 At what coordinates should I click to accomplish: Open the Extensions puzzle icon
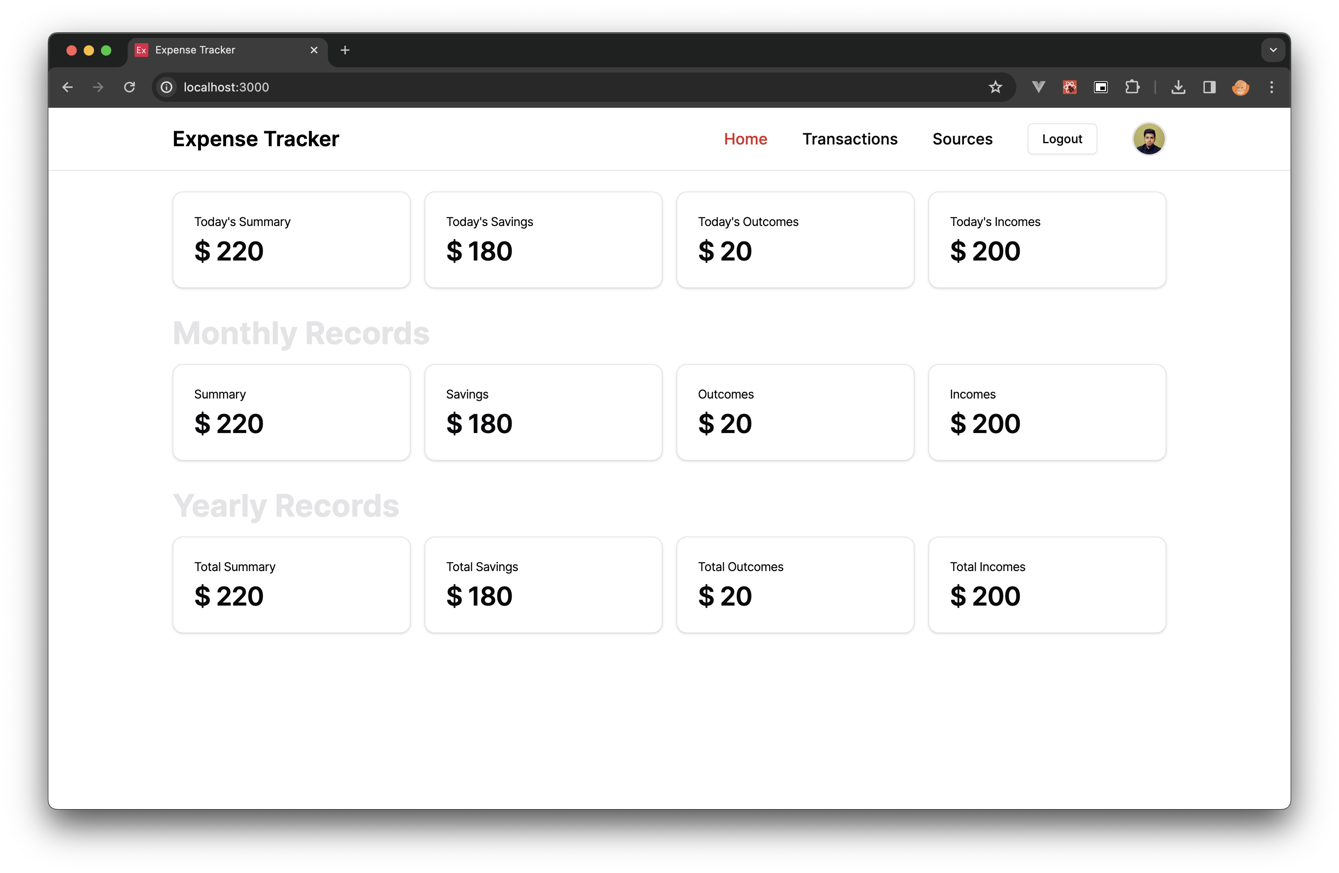pyautogui.click(x=1132, y=87)
